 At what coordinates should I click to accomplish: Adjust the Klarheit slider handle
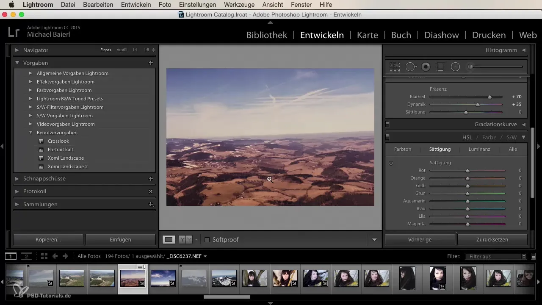[x=490, y=97]
